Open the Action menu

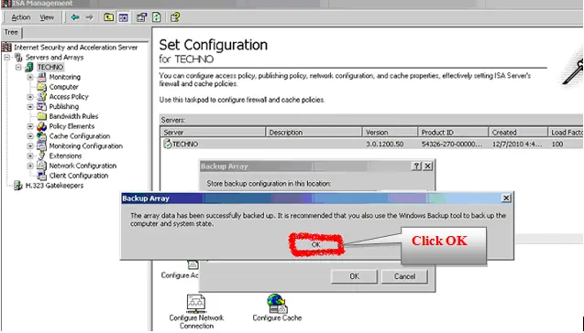[20, 17]
